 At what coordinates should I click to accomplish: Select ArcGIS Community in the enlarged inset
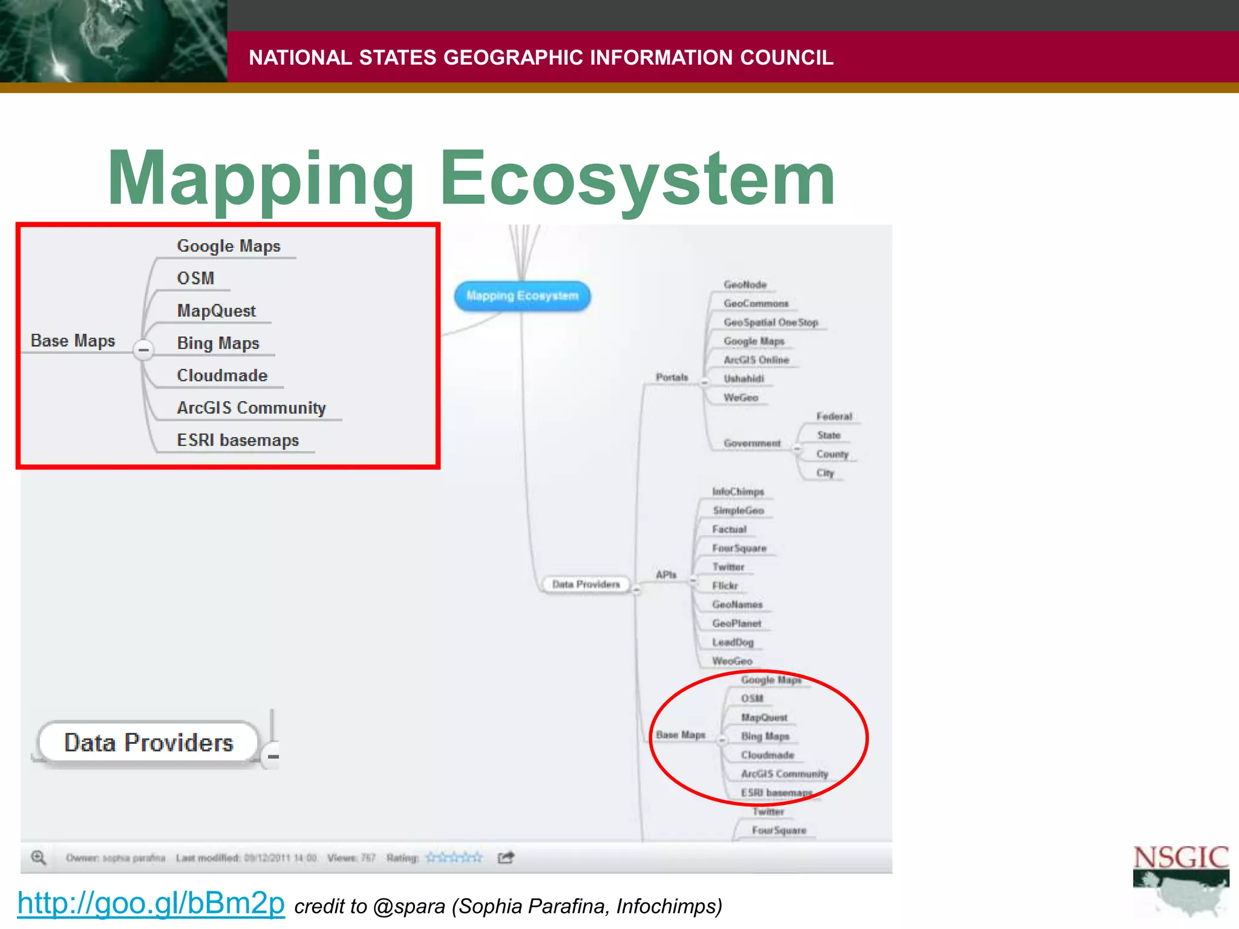click(251, 408)
